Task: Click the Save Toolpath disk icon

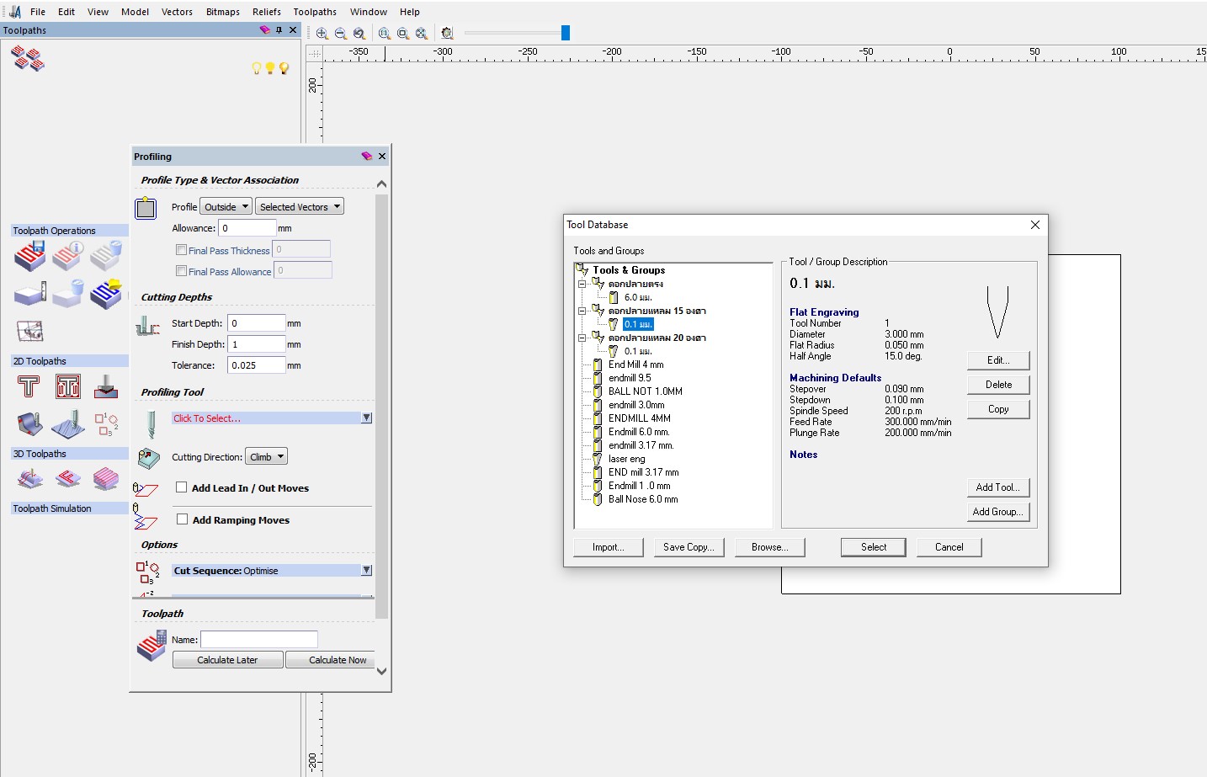Action: (x=29, y=255)
